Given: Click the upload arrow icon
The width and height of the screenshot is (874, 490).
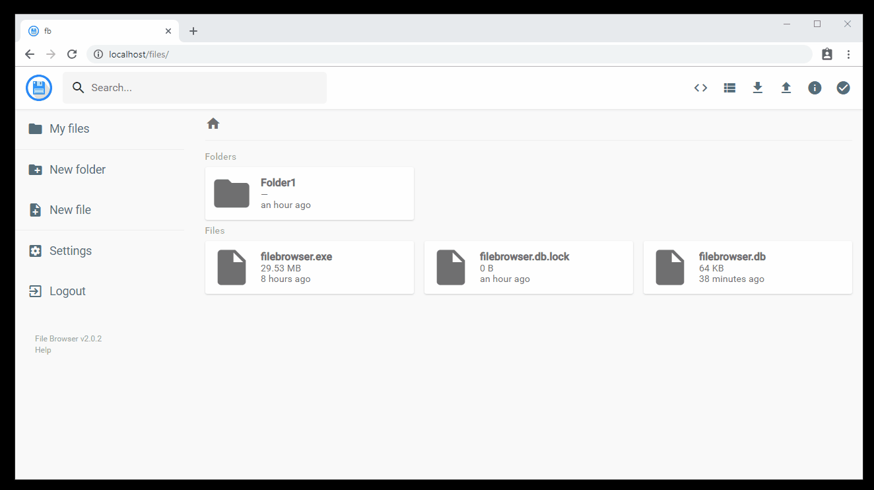Looking at the screenshot, I should 786,88.
